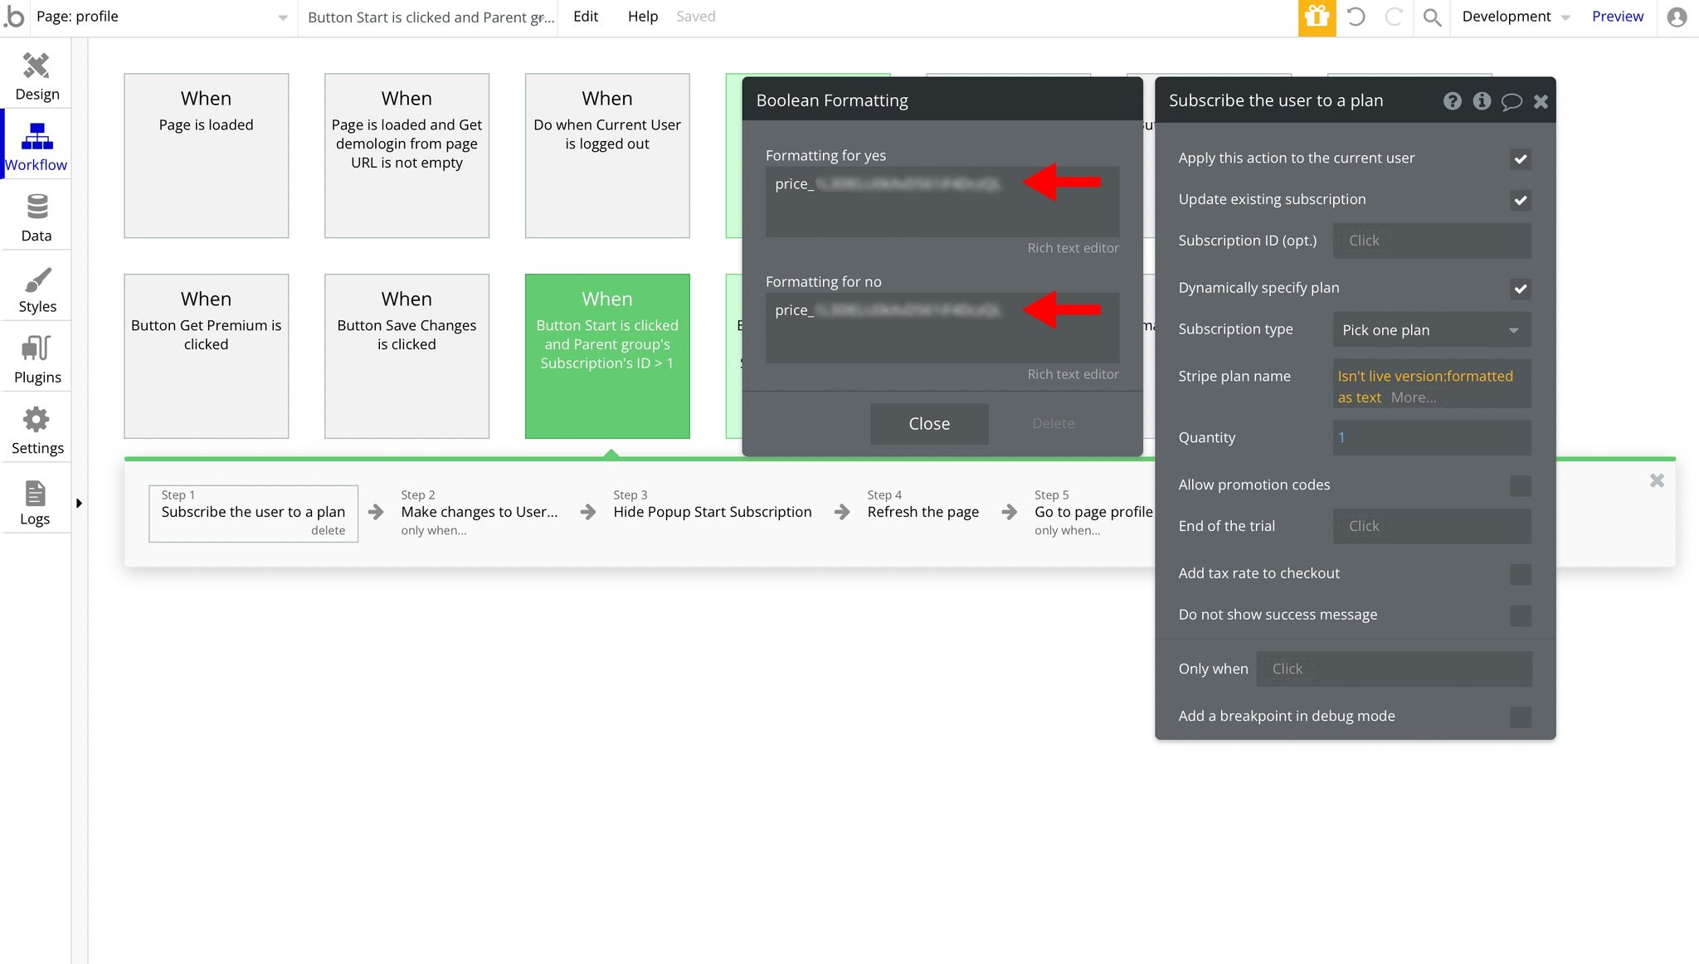Open the Logs icon in sidebar
The width and height of the screenshot is (1699, 964).
click(35, 501)
